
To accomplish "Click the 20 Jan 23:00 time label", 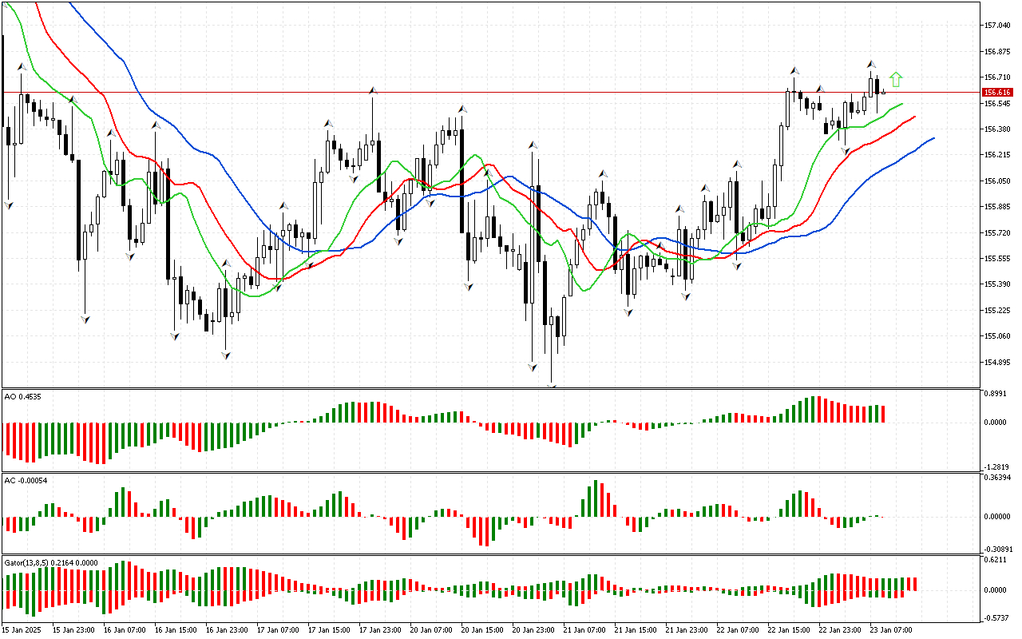I will click(535, 629).
